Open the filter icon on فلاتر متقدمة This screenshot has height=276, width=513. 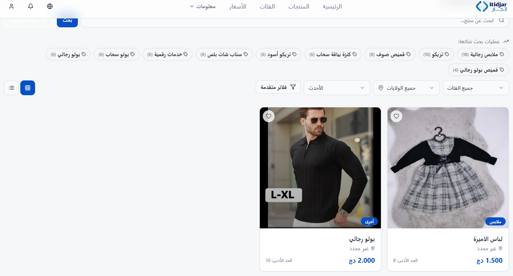click(293, 87)
